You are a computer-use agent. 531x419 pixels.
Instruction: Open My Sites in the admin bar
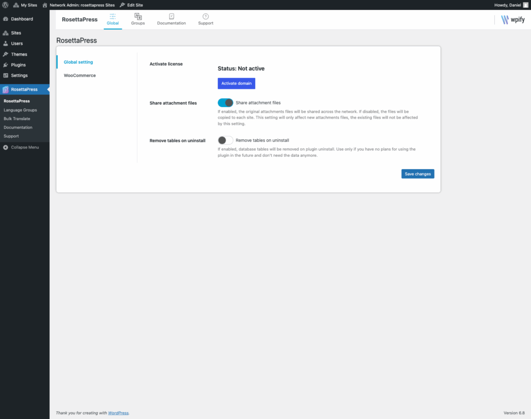[x=25, y=5]
